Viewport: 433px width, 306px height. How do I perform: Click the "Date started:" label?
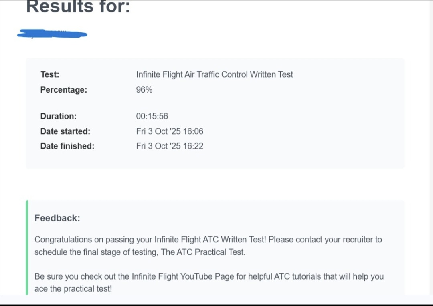(x=65, y=131)
